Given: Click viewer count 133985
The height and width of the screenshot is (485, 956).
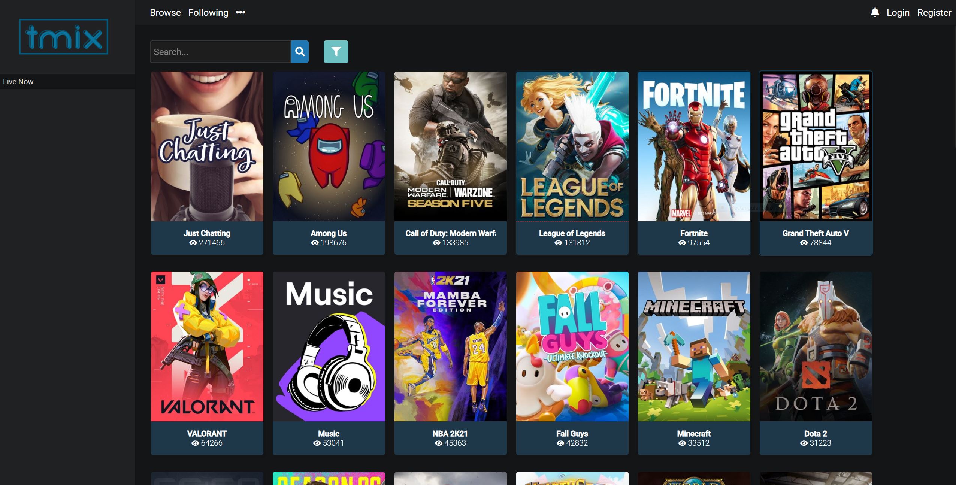Looking at the screenshot, I should (455, 243).
